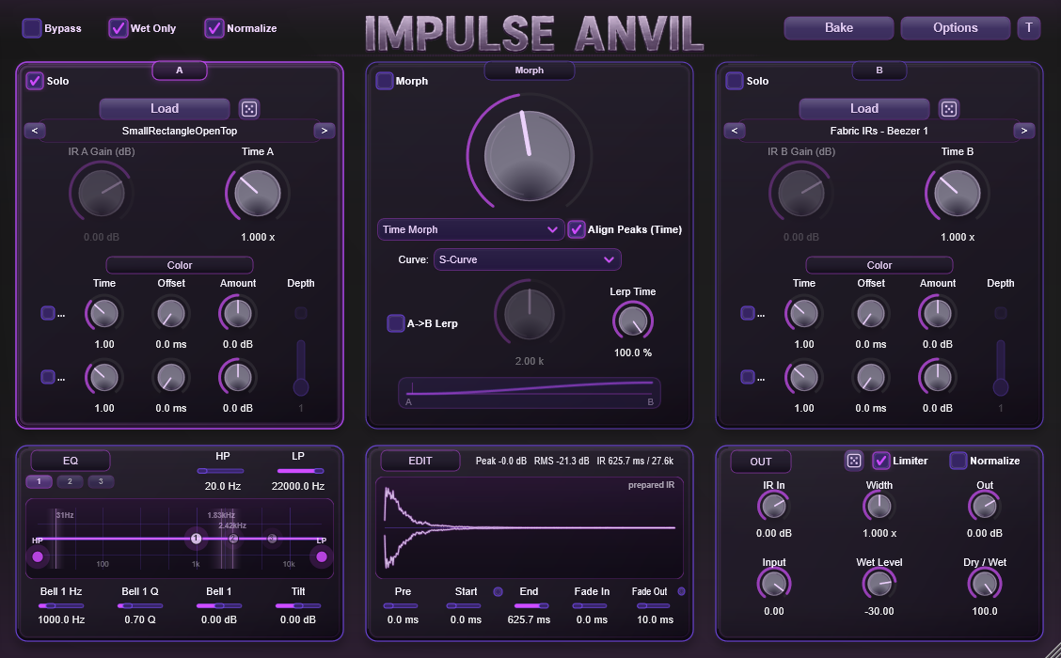
Task: Click the HP node on the EQ graph
Action: click(38, 556)
